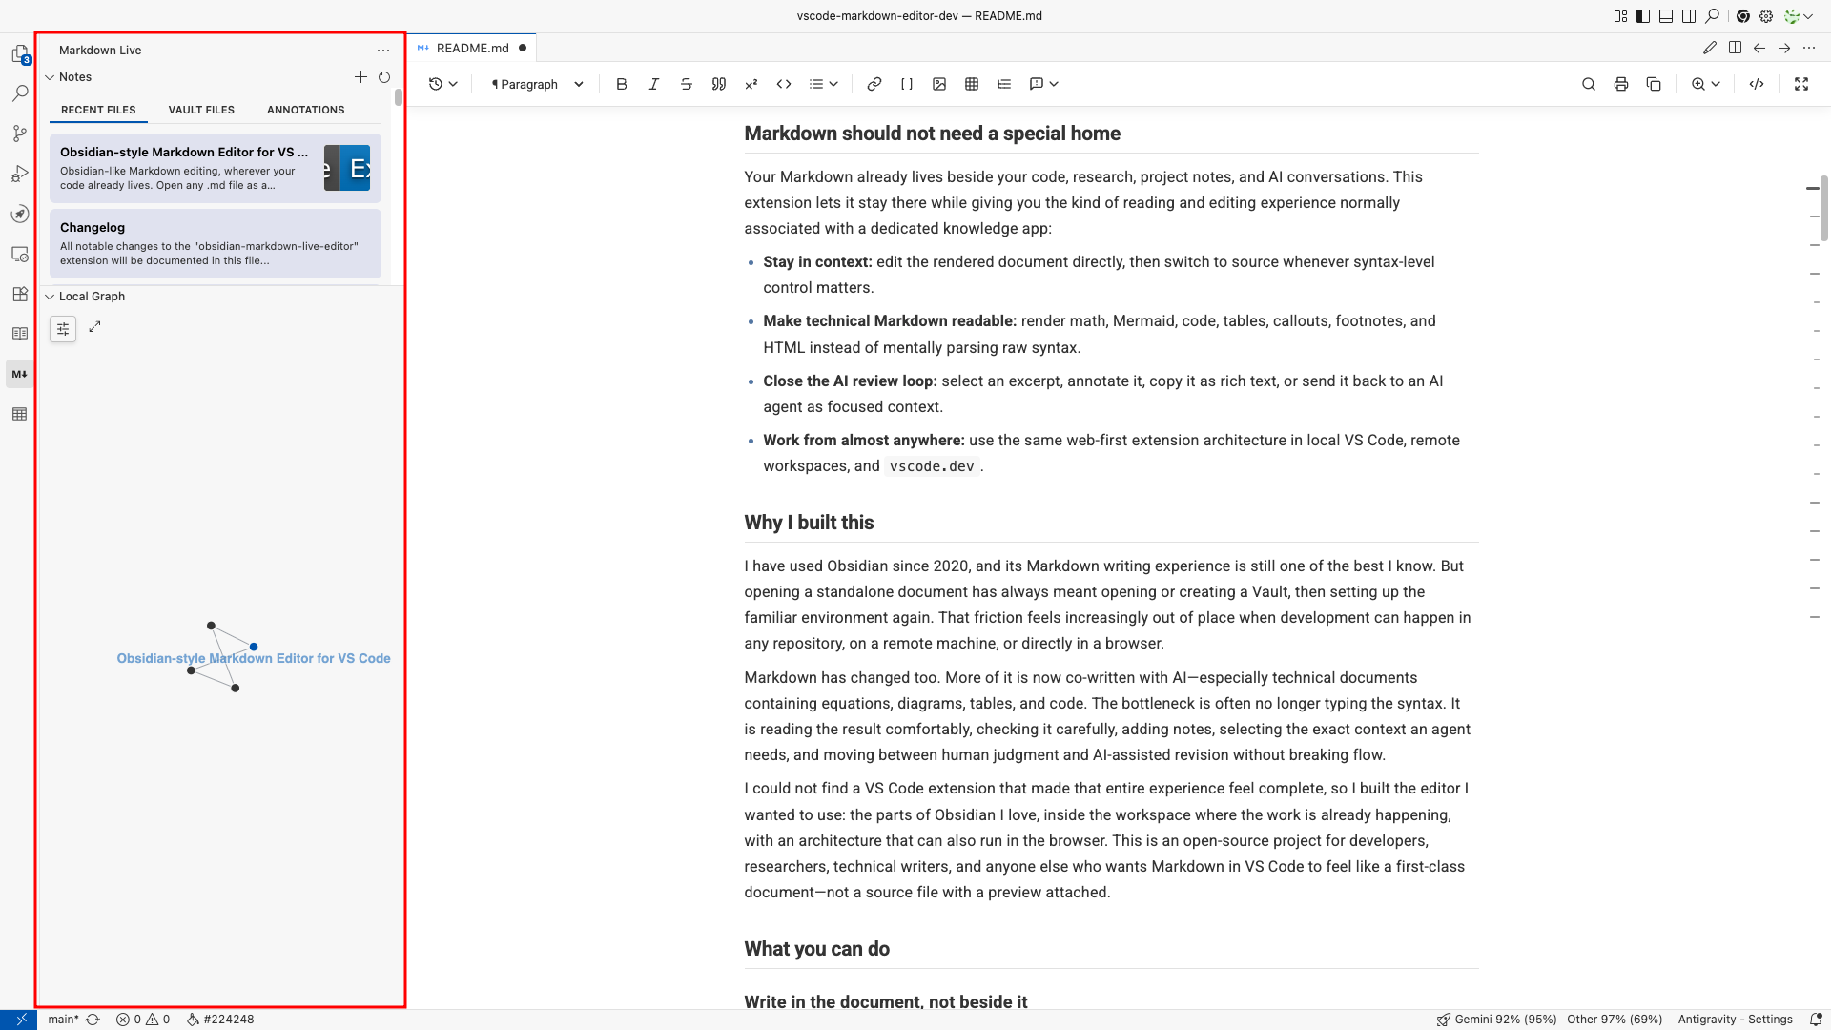This screenshot has width=1831, height=1030.
Task: Insert a blockquote
Action: (x=719, y=84)
